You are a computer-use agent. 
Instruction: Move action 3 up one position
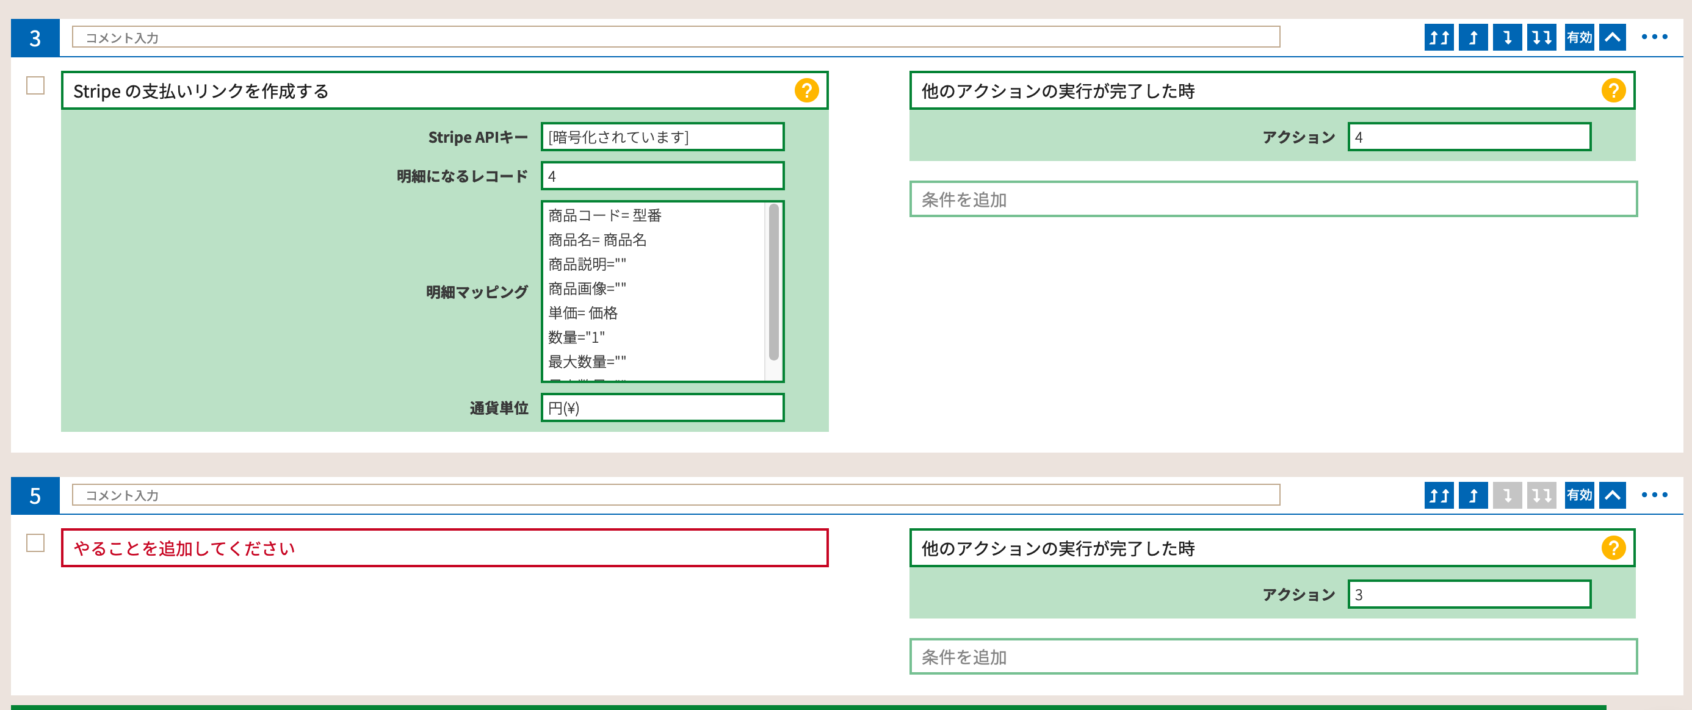click(1473, 37)
